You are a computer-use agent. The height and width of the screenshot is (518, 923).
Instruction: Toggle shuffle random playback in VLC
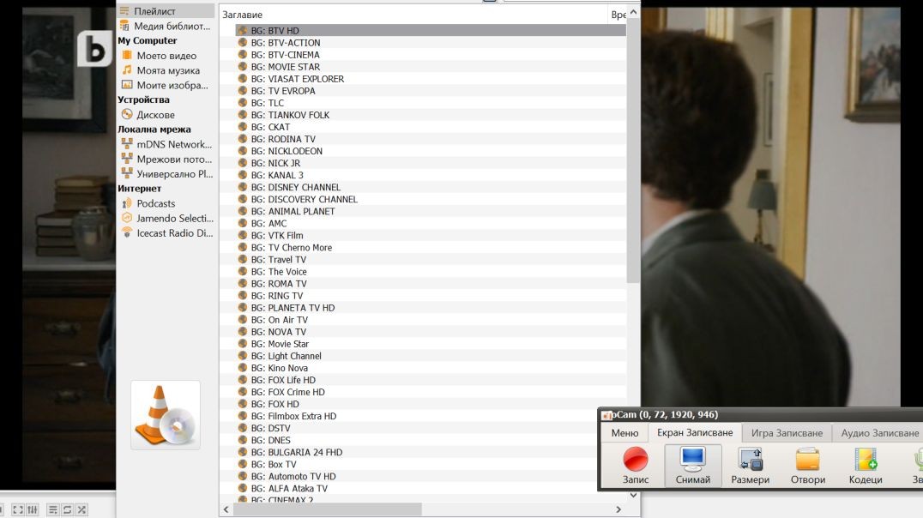(x=81, y=509)
